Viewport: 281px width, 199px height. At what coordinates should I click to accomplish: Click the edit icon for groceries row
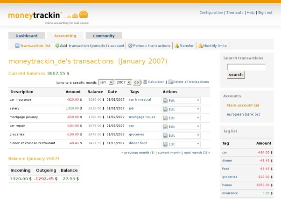tap(165, 135)
